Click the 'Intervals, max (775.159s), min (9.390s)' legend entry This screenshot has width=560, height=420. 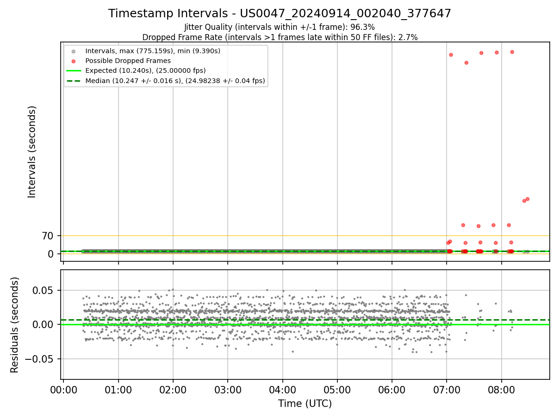click(x=153, y=51)
